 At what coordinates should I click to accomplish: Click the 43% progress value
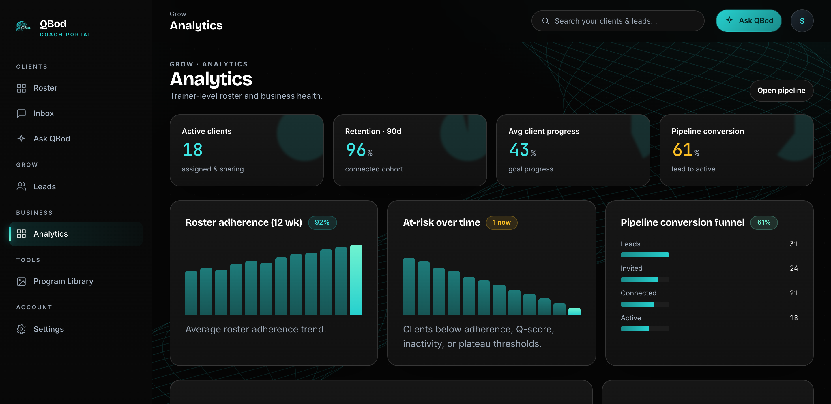(522, 150)
